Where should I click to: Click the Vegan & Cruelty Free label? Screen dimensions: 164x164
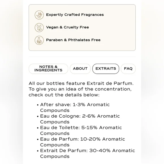68,27
